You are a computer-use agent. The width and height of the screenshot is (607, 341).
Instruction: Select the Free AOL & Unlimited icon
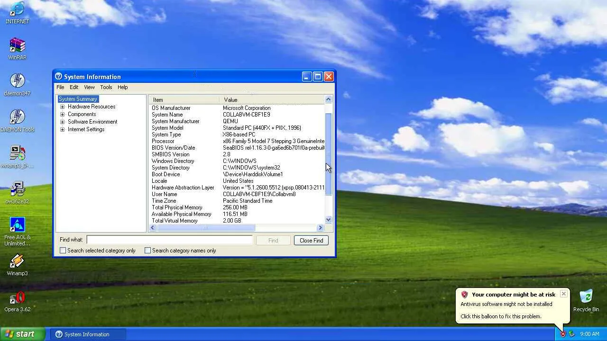pyautogui.click(x=18, y=232)
